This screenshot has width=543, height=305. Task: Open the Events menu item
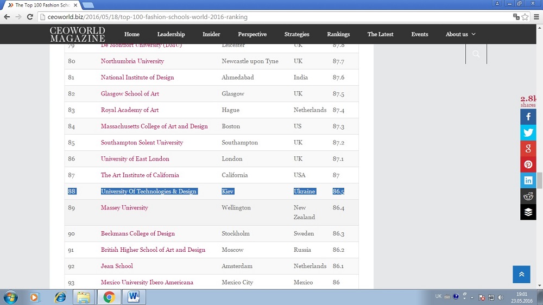420,34
